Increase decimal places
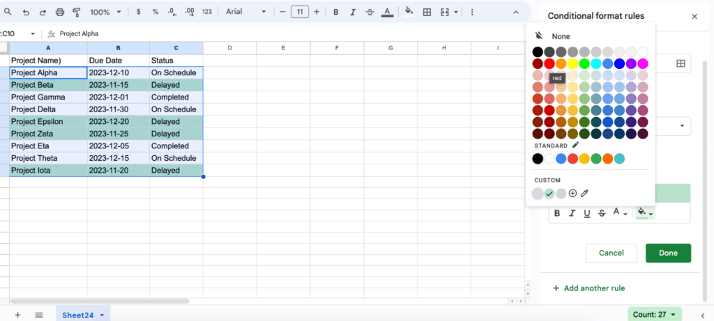Viewport: 714px width, 321px height. (190, 12)
